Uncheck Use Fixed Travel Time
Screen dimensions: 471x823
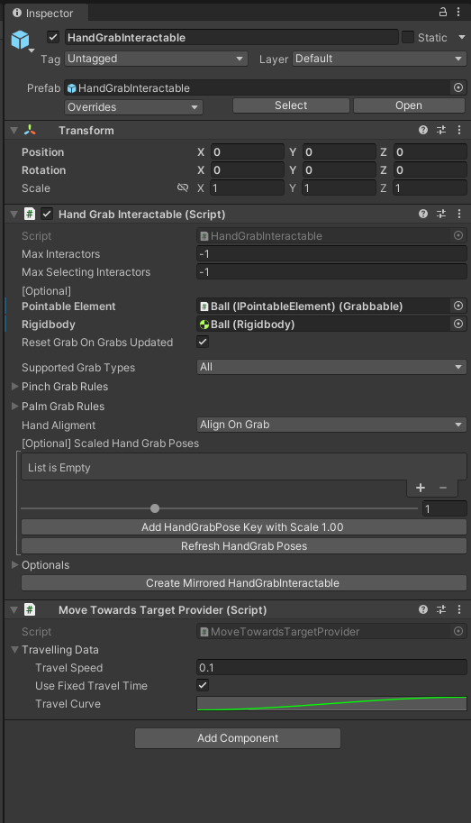click(203, 685)
